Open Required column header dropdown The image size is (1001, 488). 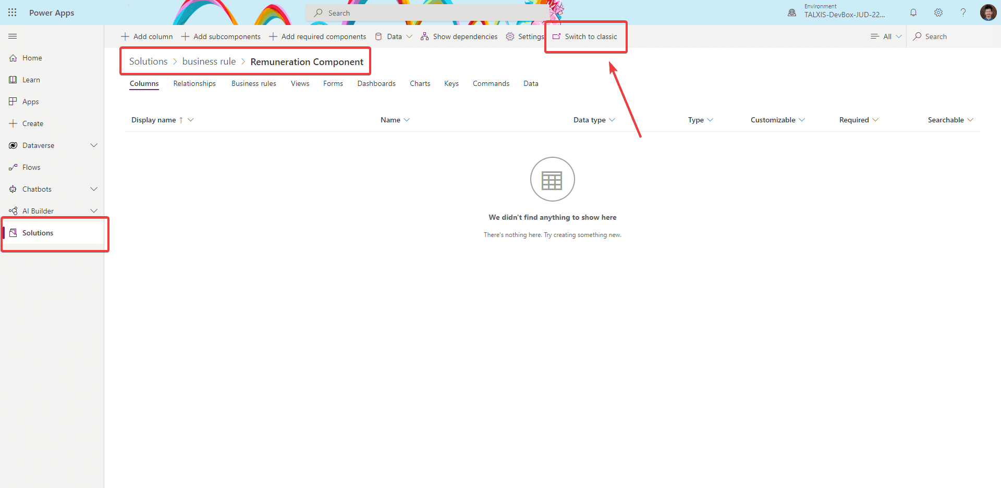pos(875,120)
